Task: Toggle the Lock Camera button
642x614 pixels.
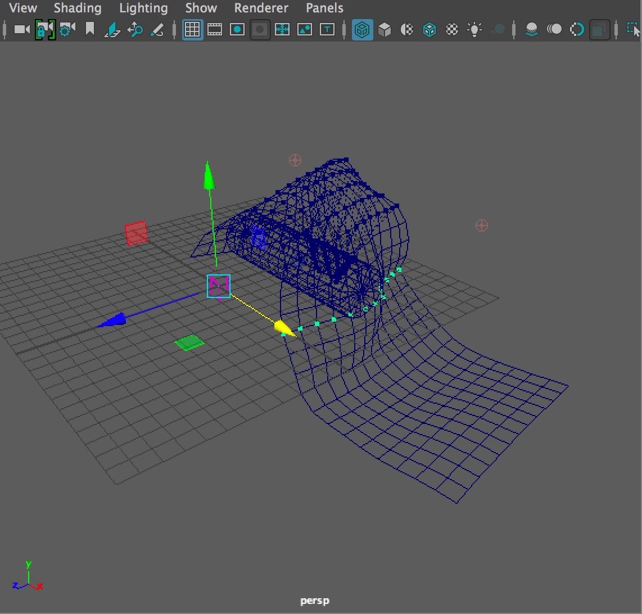Action: 44,29
